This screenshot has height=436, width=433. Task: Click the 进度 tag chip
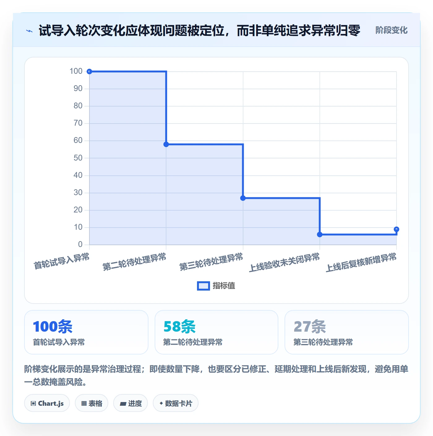[131, 403]
